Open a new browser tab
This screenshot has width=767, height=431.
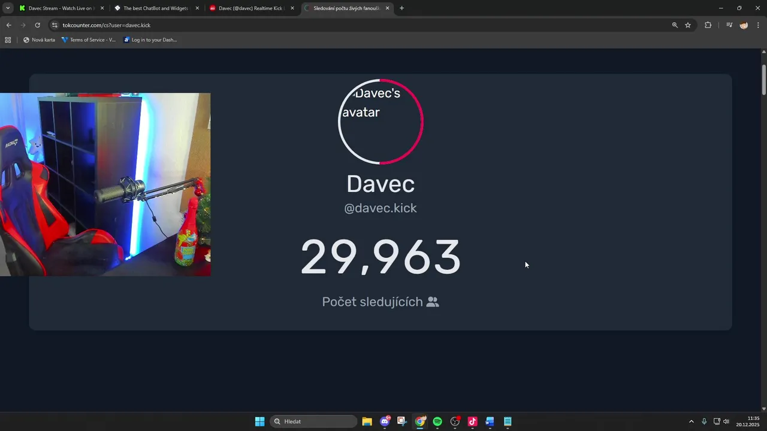pos(401,8)
